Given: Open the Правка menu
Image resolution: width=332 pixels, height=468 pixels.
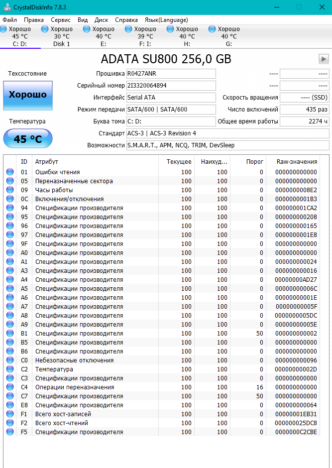Looking at the screenshot, I should click(x=34, y=20).
